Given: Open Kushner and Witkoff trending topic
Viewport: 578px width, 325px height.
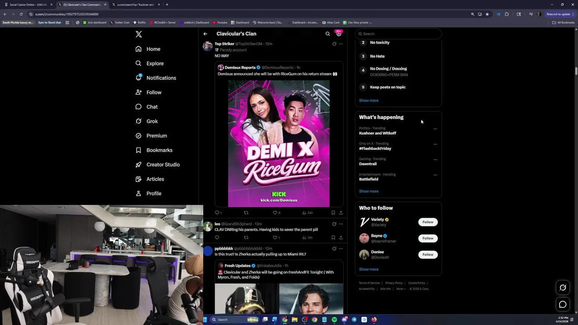Looking at the screenshot, I should pos(378,133).
